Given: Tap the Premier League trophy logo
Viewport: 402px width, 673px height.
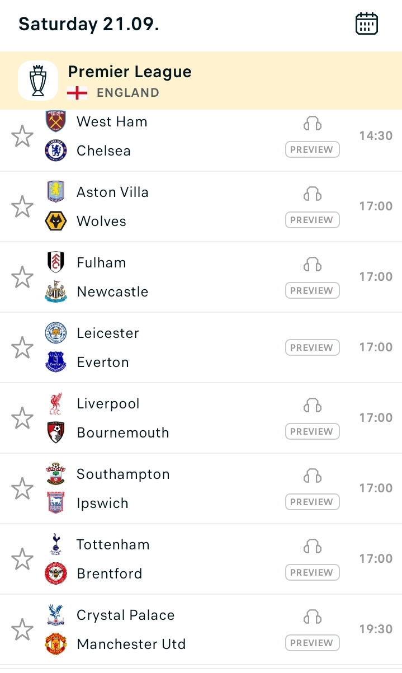Looking at the screenshot, I should pyautogui.click(x=38, y=81).
